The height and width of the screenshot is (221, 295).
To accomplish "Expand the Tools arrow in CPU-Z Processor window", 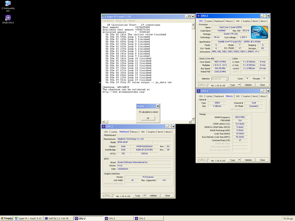I will pos(239,85).
